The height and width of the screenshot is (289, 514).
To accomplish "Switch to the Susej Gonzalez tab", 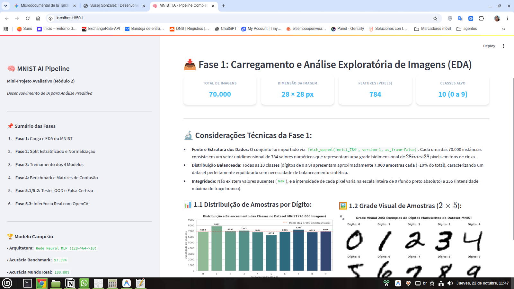I will click(114, 6).
